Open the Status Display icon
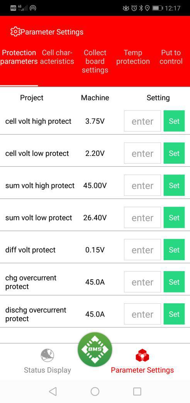The height and width of the screenshot is (403, 190). tap(47, 355)
